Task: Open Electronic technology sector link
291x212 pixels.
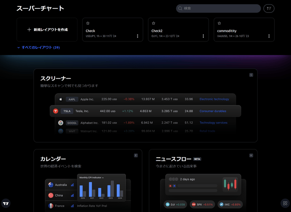Action: 214,99
